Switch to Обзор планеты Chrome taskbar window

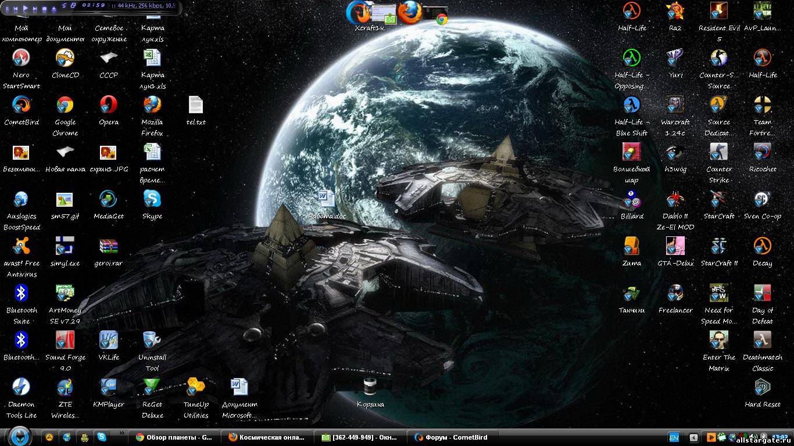pos(174,437)
